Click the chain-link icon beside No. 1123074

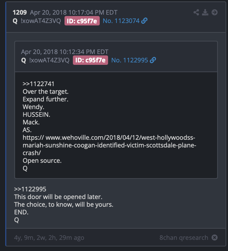click(x=144, y=21)
